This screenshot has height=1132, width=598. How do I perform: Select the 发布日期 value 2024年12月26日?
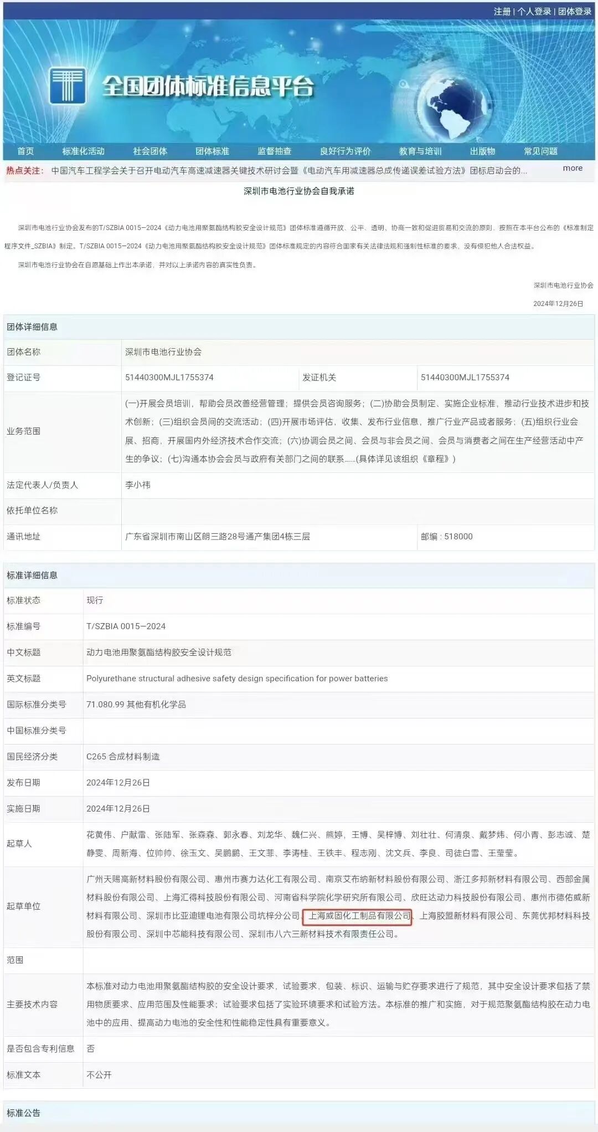[x=118, y=783]
